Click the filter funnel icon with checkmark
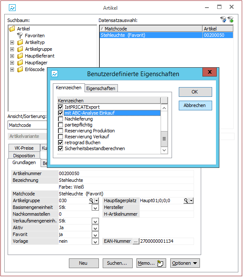This screenshot has width=243, height=277. pos(223,19)
